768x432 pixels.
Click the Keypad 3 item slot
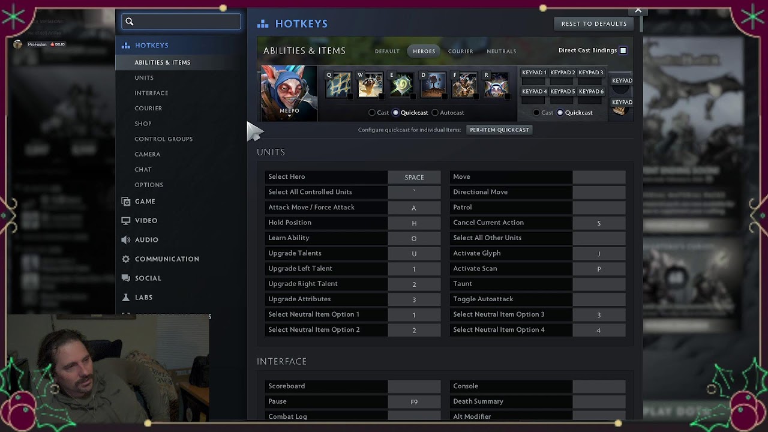tap(591, 76)
